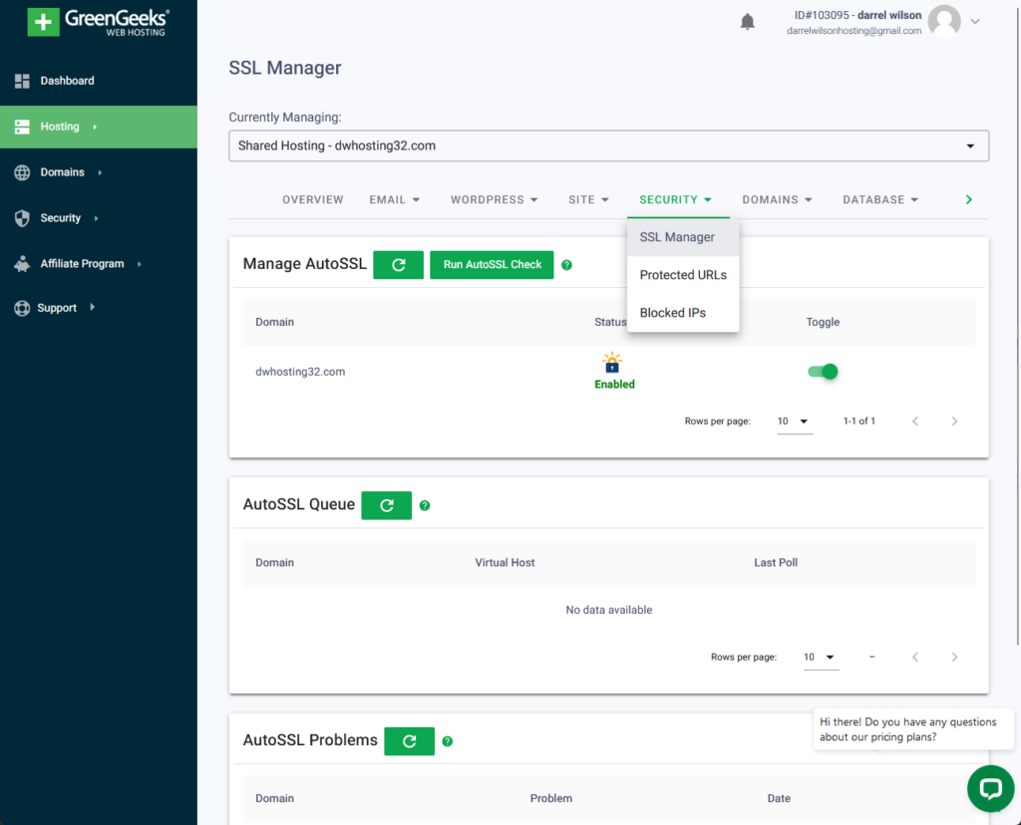Click the Toggle column header

tap(823, 322)
